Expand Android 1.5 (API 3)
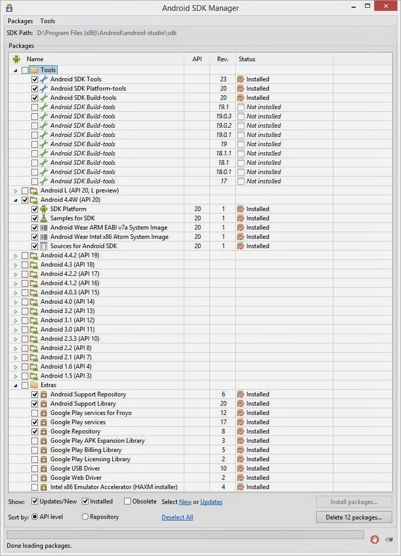The height and width of the screenshot is (556, 401). (15, 376)
